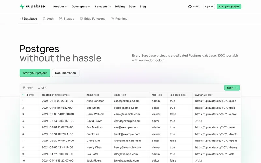
Task: Select timestamp 2024-04-05 13:41:17+00
Action: (62, 147)
